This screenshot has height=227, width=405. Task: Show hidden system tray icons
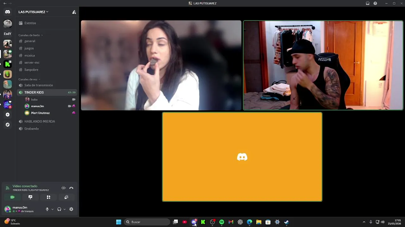coord(364,222)
